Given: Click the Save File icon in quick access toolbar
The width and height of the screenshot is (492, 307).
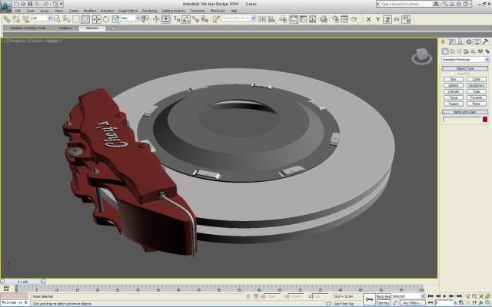Looking at the screenshot, I should (30, 4).
